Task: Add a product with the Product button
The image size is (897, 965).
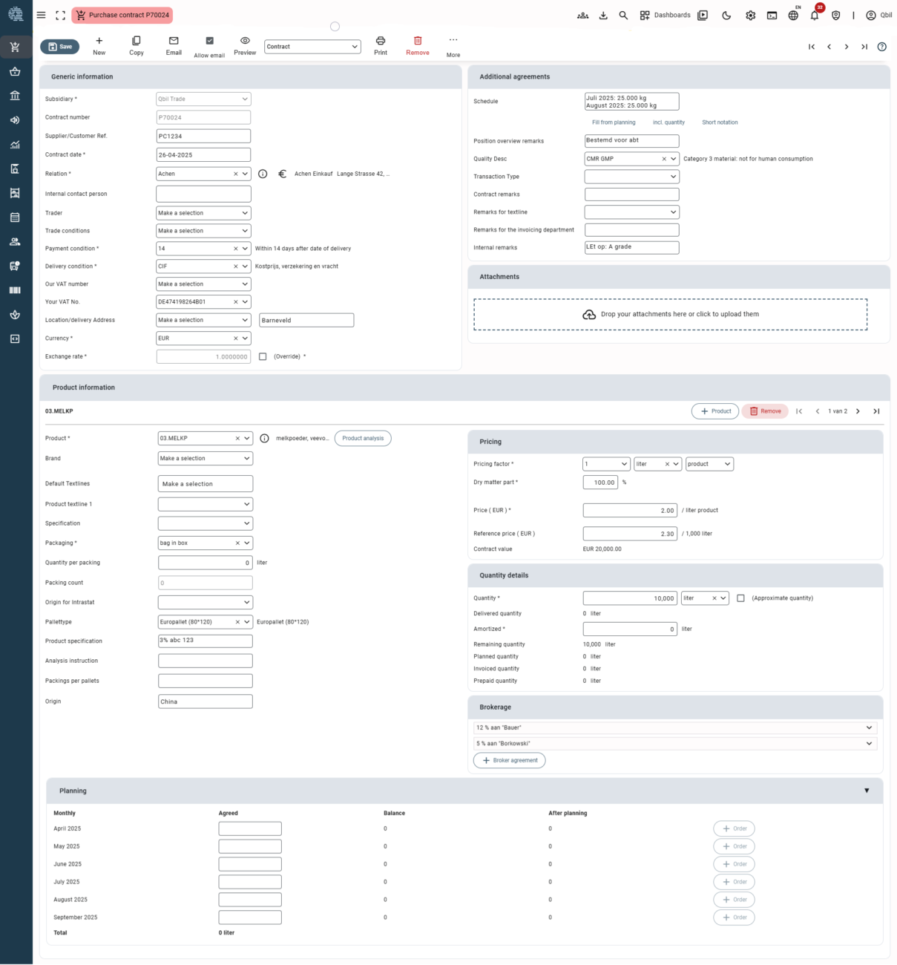Action: click(715, 411)
